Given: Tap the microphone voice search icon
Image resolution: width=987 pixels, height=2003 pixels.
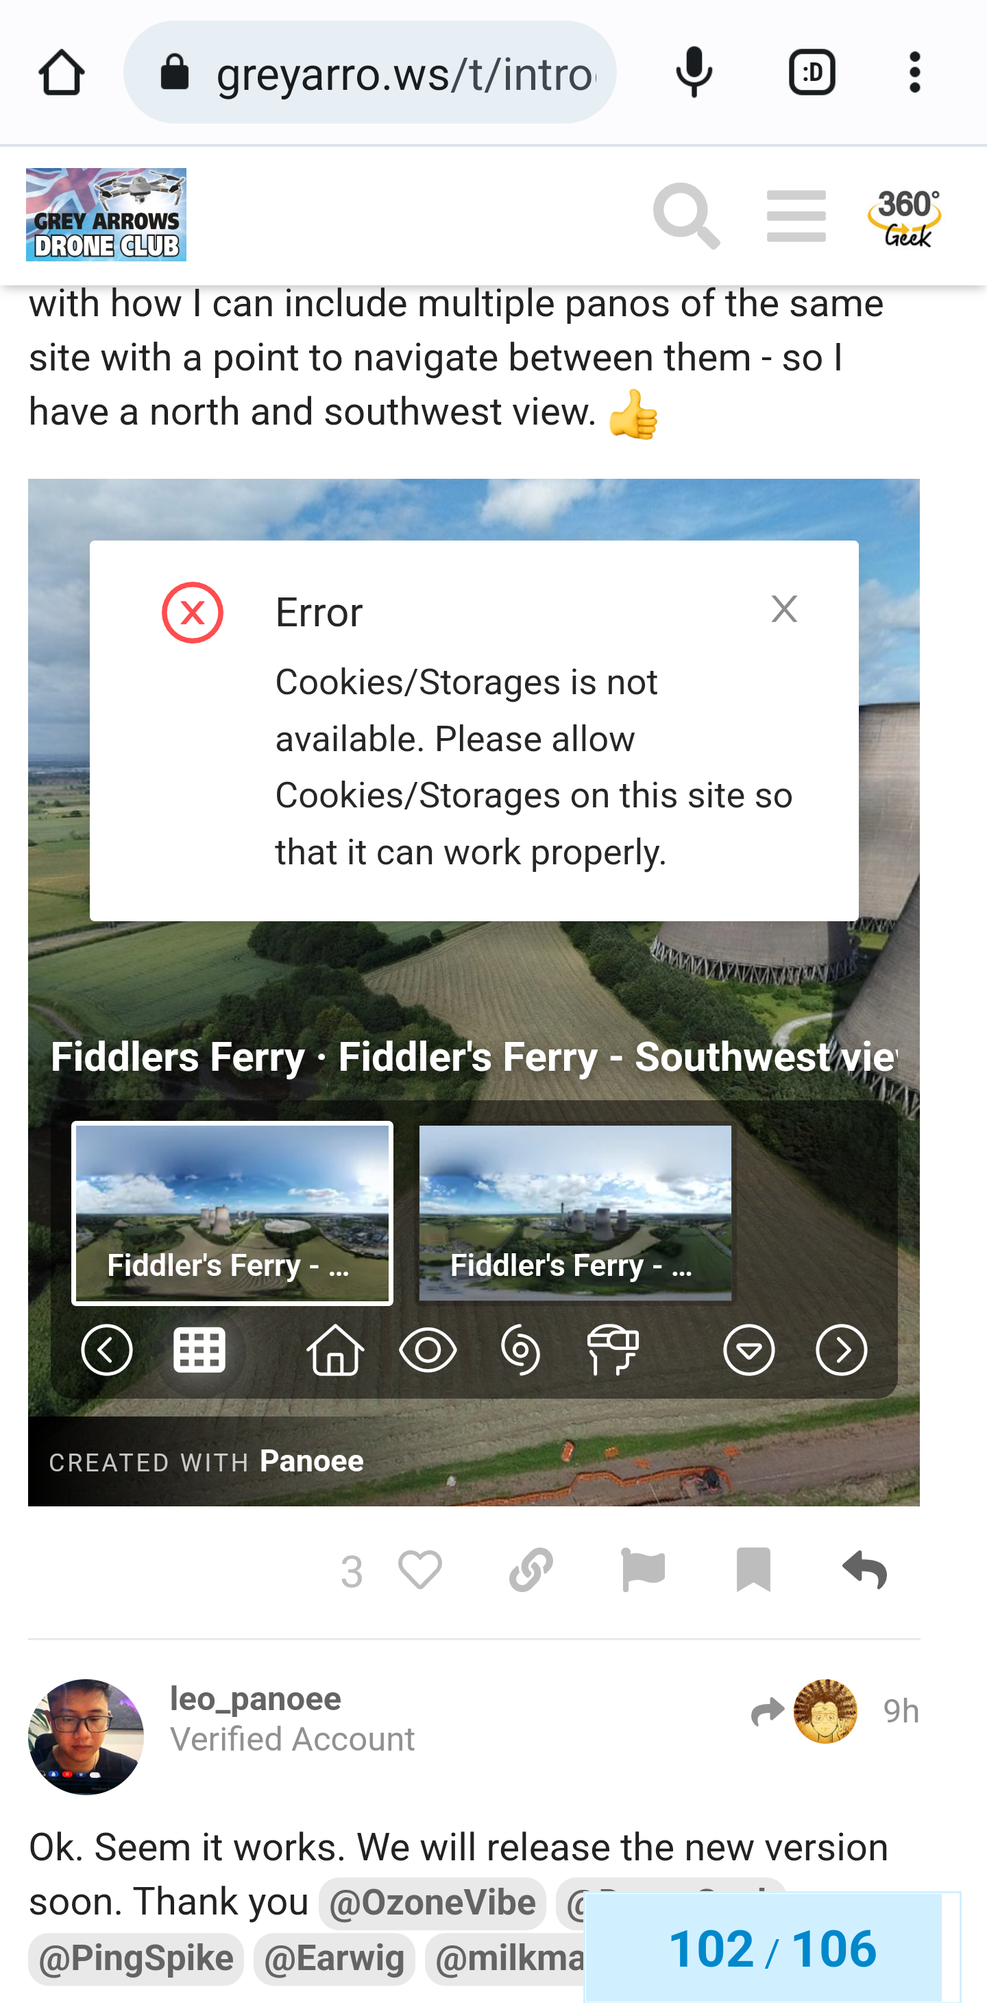Looking at the screenshot, I should (x=694, y=72).
